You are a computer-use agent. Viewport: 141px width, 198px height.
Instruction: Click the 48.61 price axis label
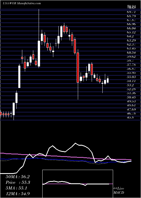(x=131, y=105)
